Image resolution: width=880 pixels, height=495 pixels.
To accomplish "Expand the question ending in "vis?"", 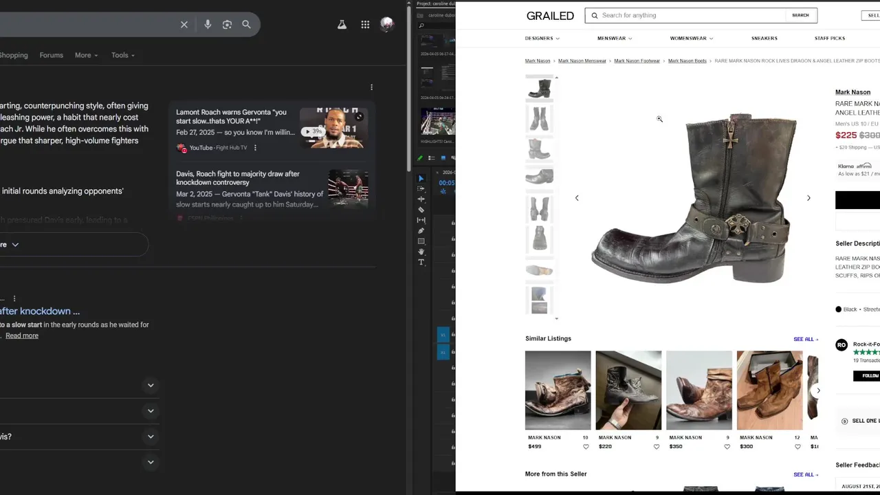I will tap(151, 437).
